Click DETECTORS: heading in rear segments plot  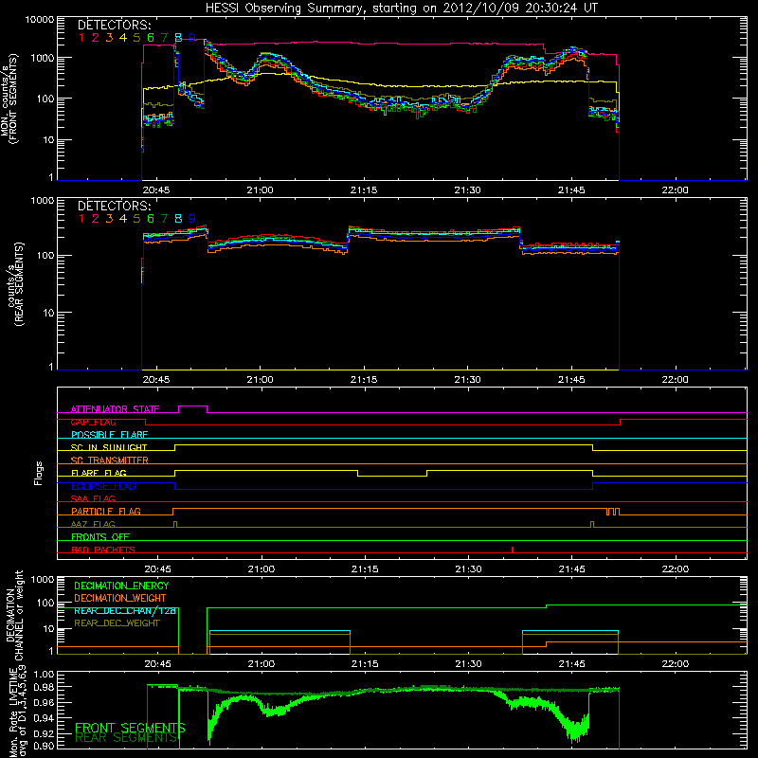pyautogui.click(x=115, y=206)
